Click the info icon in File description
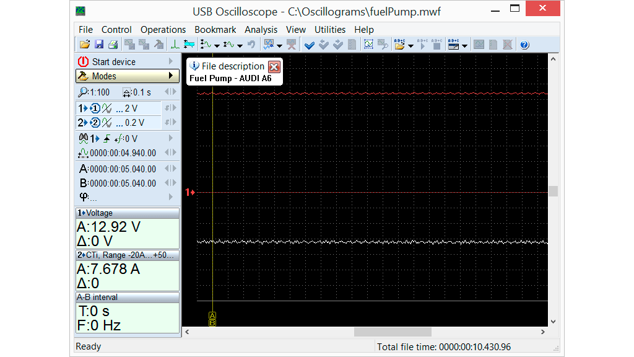The height and width of the screenshot is (357, 634). click(x=194, y=66)
